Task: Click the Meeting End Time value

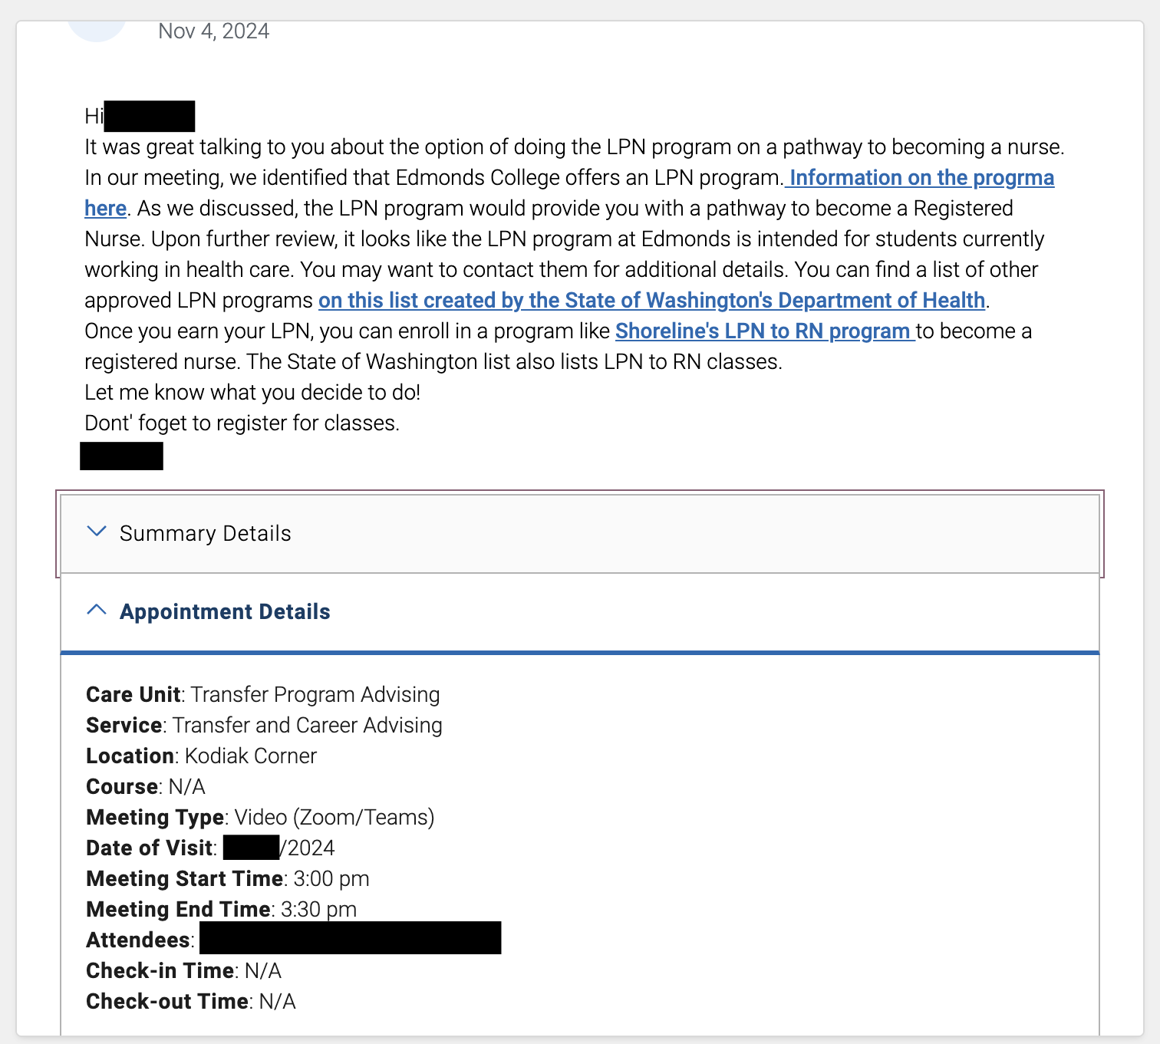Action: pos(318,909)
